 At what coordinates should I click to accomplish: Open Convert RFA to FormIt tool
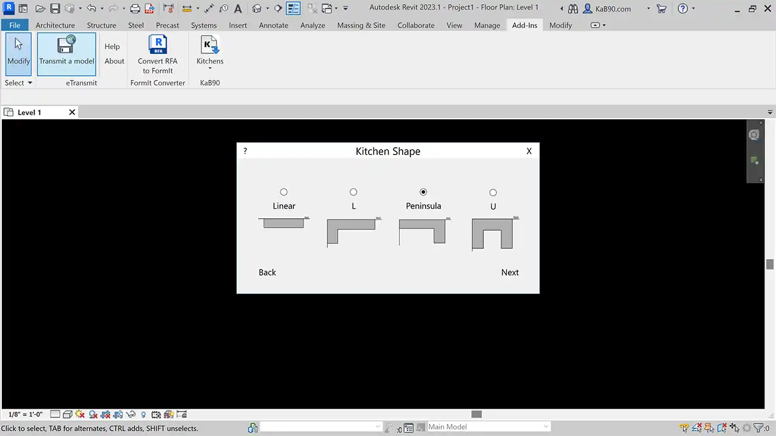click(x=157, y=54)
